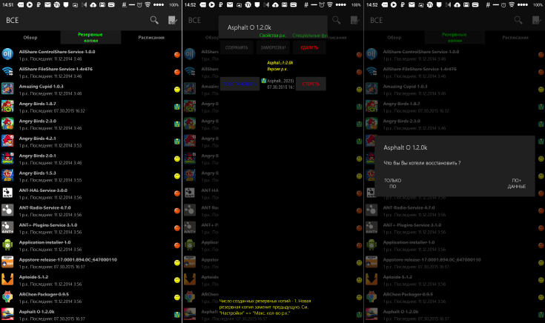This screenshot has width=545, height=323.
Task: Open the ВСЕ filter on the left screen
Action: click(12, 20)
